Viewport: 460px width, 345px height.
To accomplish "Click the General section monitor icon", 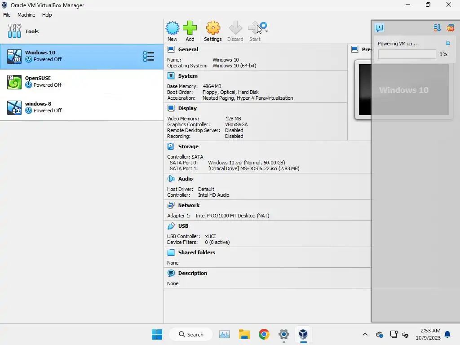I will tap(171, 49).
